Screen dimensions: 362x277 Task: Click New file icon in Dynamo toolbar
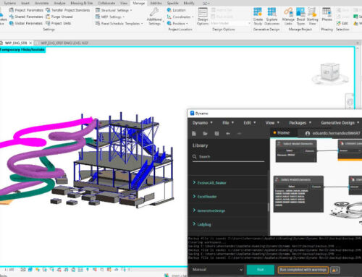(194, 133)
